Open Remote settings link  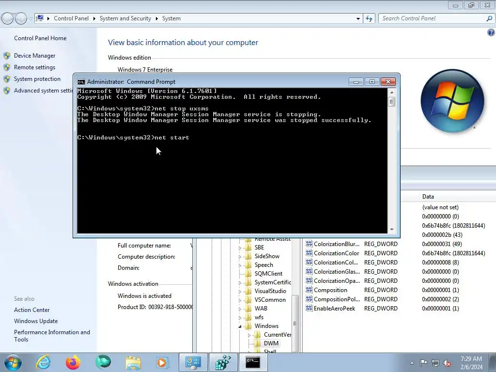click(34, 67)
